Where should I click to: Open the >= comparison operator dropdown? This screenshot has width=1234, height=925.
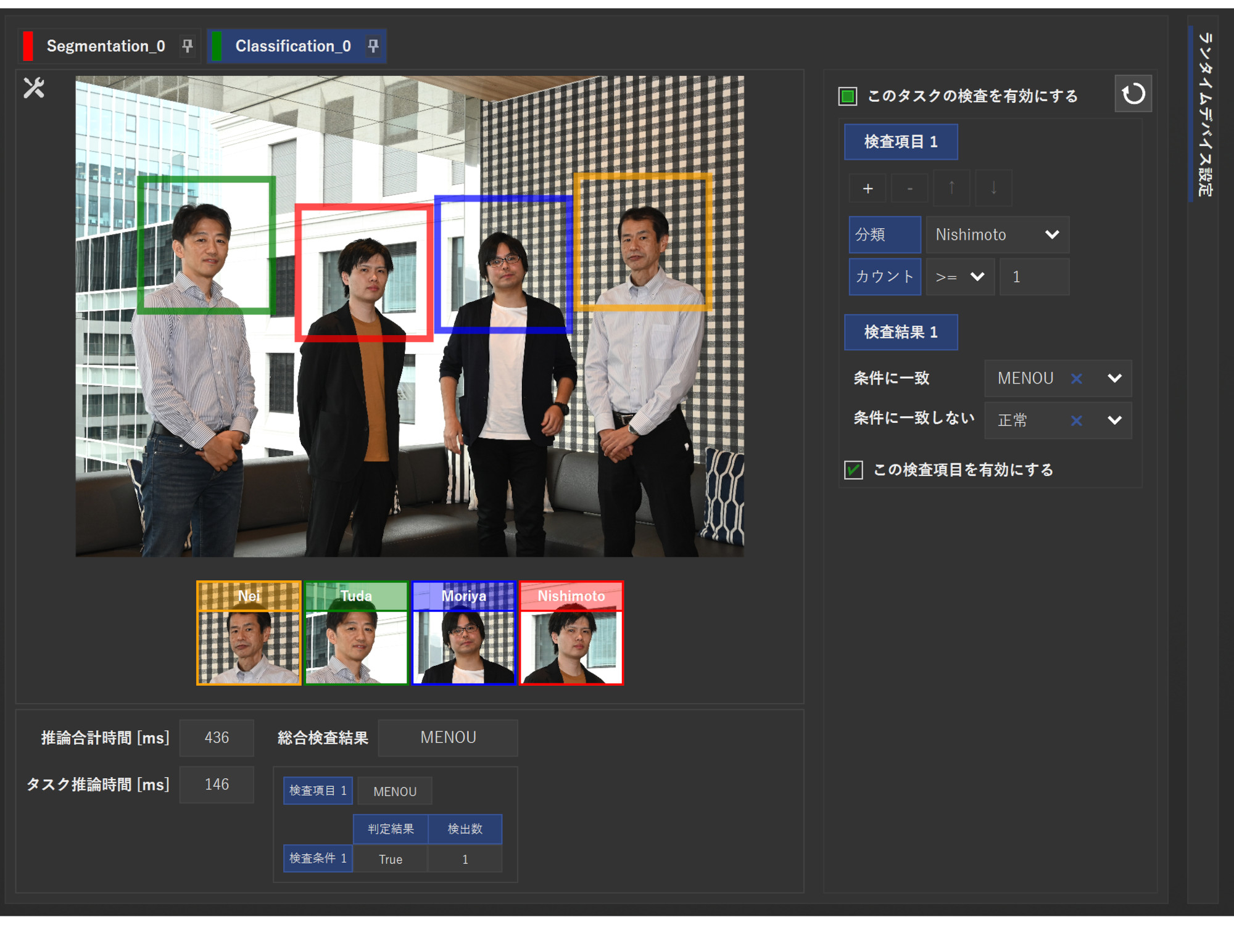point(960,277)
